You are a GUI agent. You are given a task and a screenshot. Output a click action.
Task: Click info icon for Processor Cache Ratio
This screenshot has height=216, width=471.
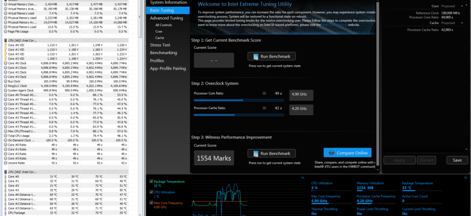click(x=264, y=108)
